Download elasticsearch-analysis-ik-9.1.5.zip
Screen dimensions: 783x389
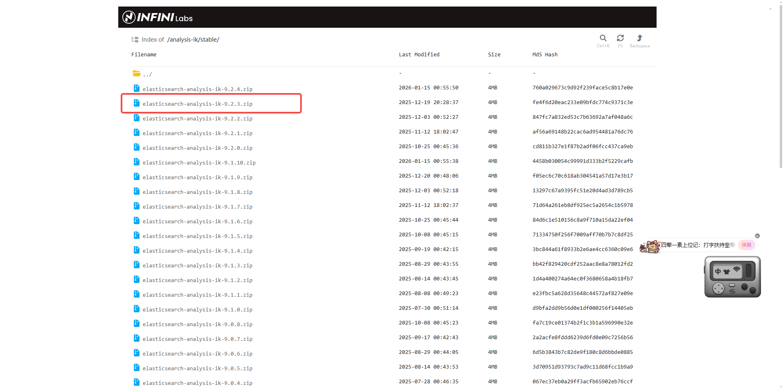click(197, 236)
